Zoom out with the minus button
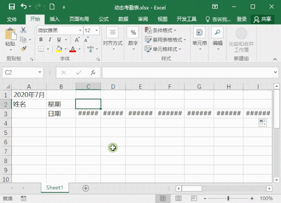 pyautogui.click(x=205, y=198)
